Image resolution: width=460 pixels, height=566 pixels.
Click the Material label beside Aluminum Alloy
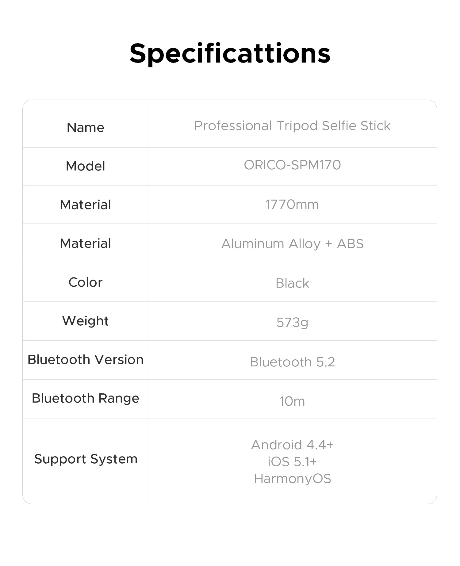tap(85, 243)
